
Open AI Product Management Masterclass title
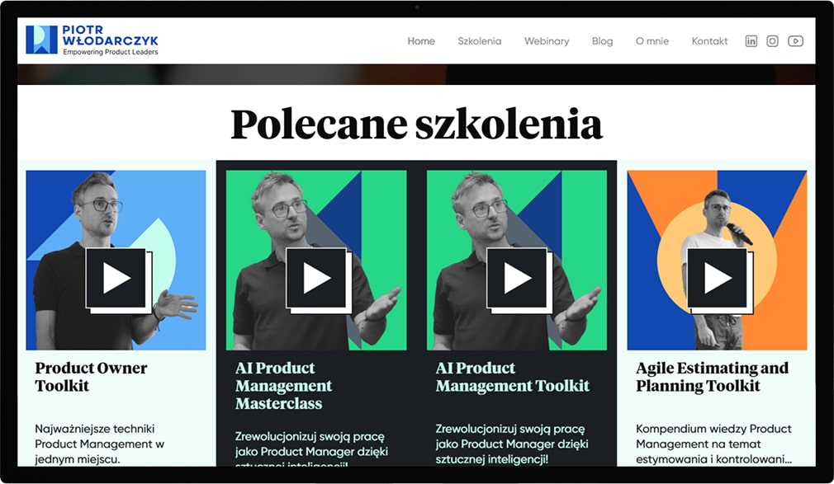[x=283, y=386]
